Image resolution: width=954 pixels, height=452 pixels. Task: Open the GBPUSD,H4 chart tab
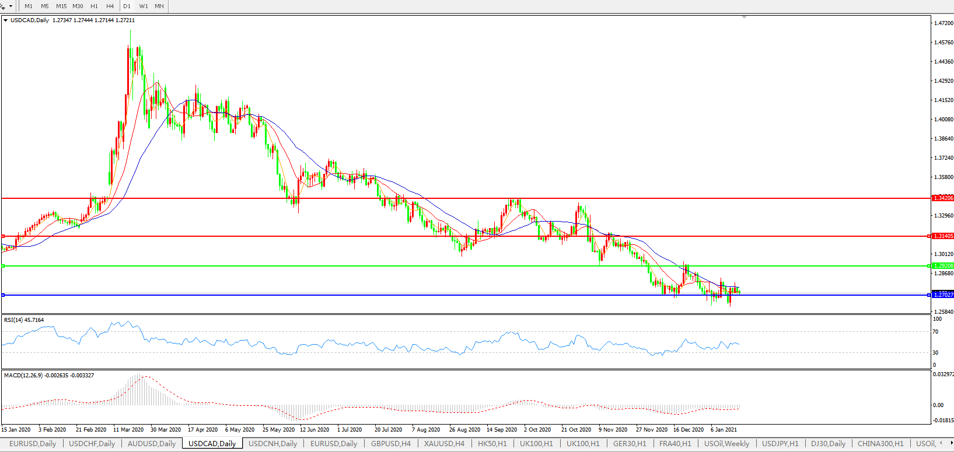(391, 444)
